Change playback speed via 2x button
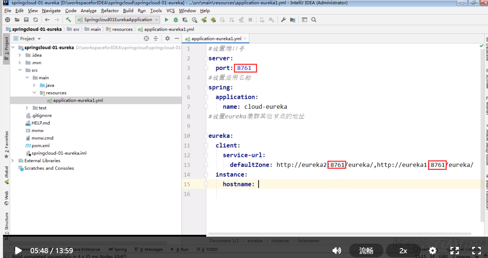The height and width of the screenshot is (258, 488). pos(403,251)
